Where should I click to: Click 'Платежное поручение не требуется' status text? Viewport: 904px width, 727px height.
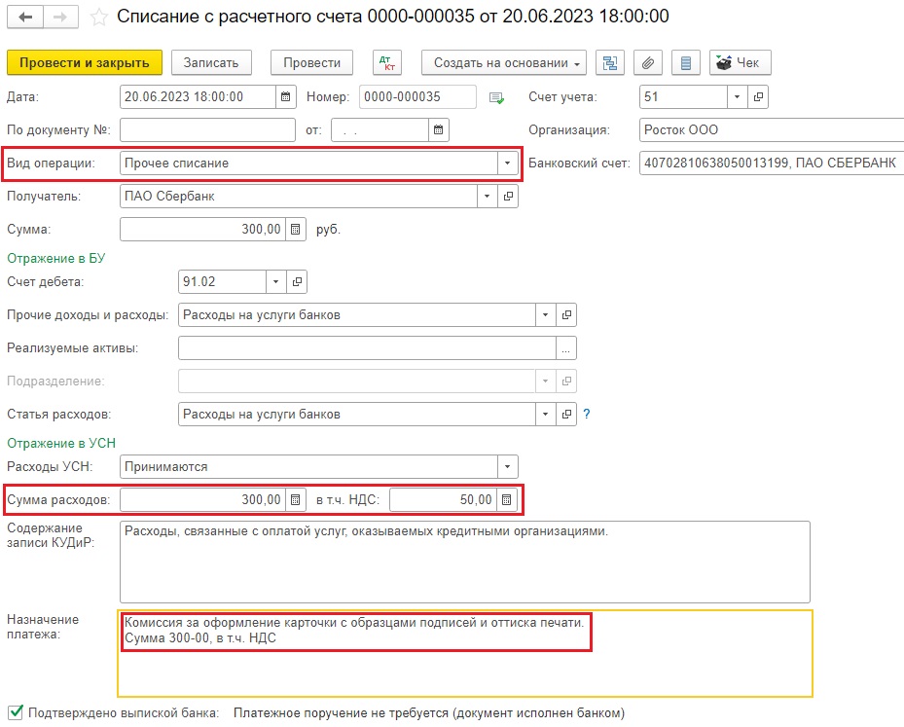click(429, 713)
